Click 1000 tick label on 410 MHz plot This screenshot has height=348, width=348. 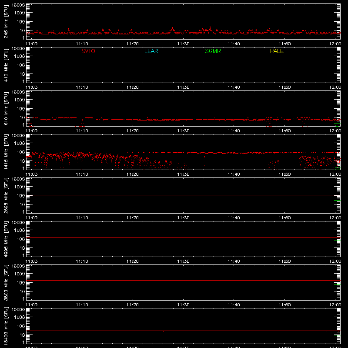(20, 56)
